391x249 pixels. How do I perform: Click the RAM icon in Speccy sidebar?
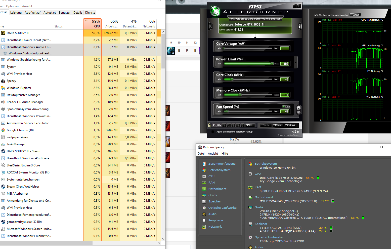click(204, 183)
